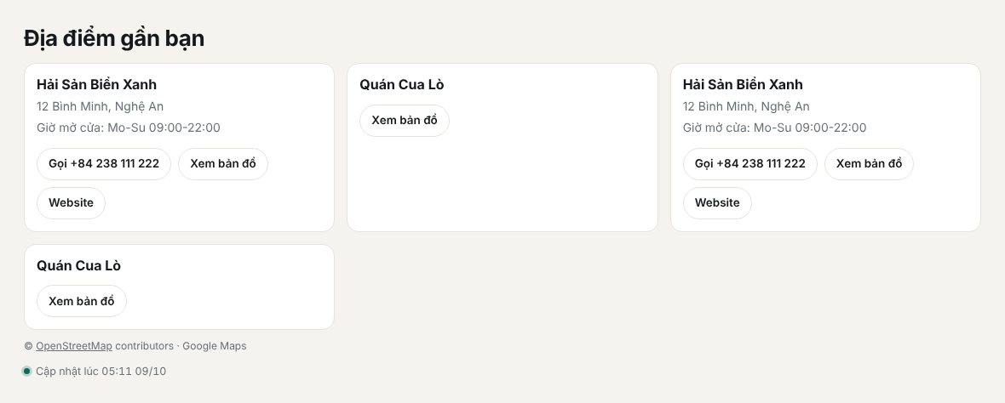This screenshot has height=403, width=1005.
Task: Click the "Địa điểm gần bạn" heading
Action: 114,38
